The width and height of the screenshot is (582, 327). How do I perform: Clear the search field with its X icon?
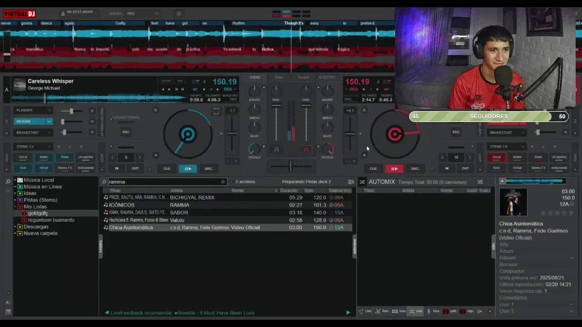point(223,182)
